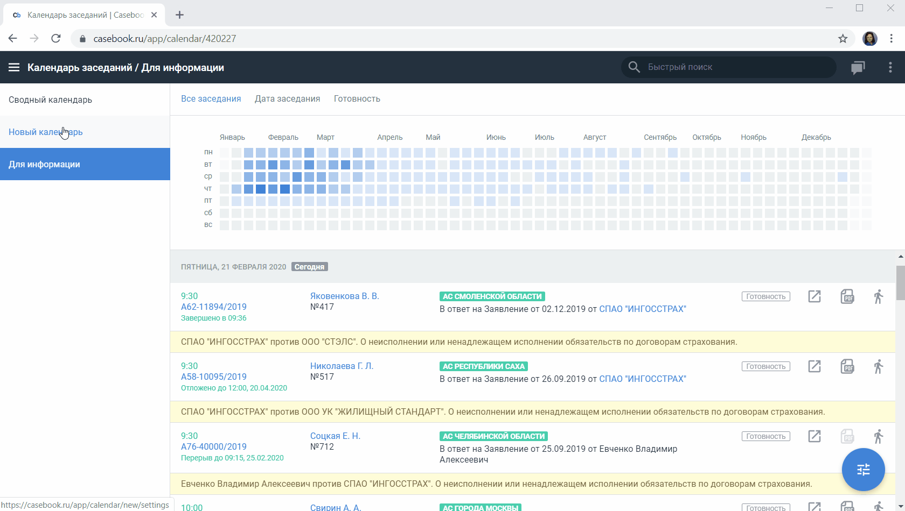The width and height of the screenshot is (905, 511).
Task: Bookmark this page with the star icon
Action: coord(843,39)
